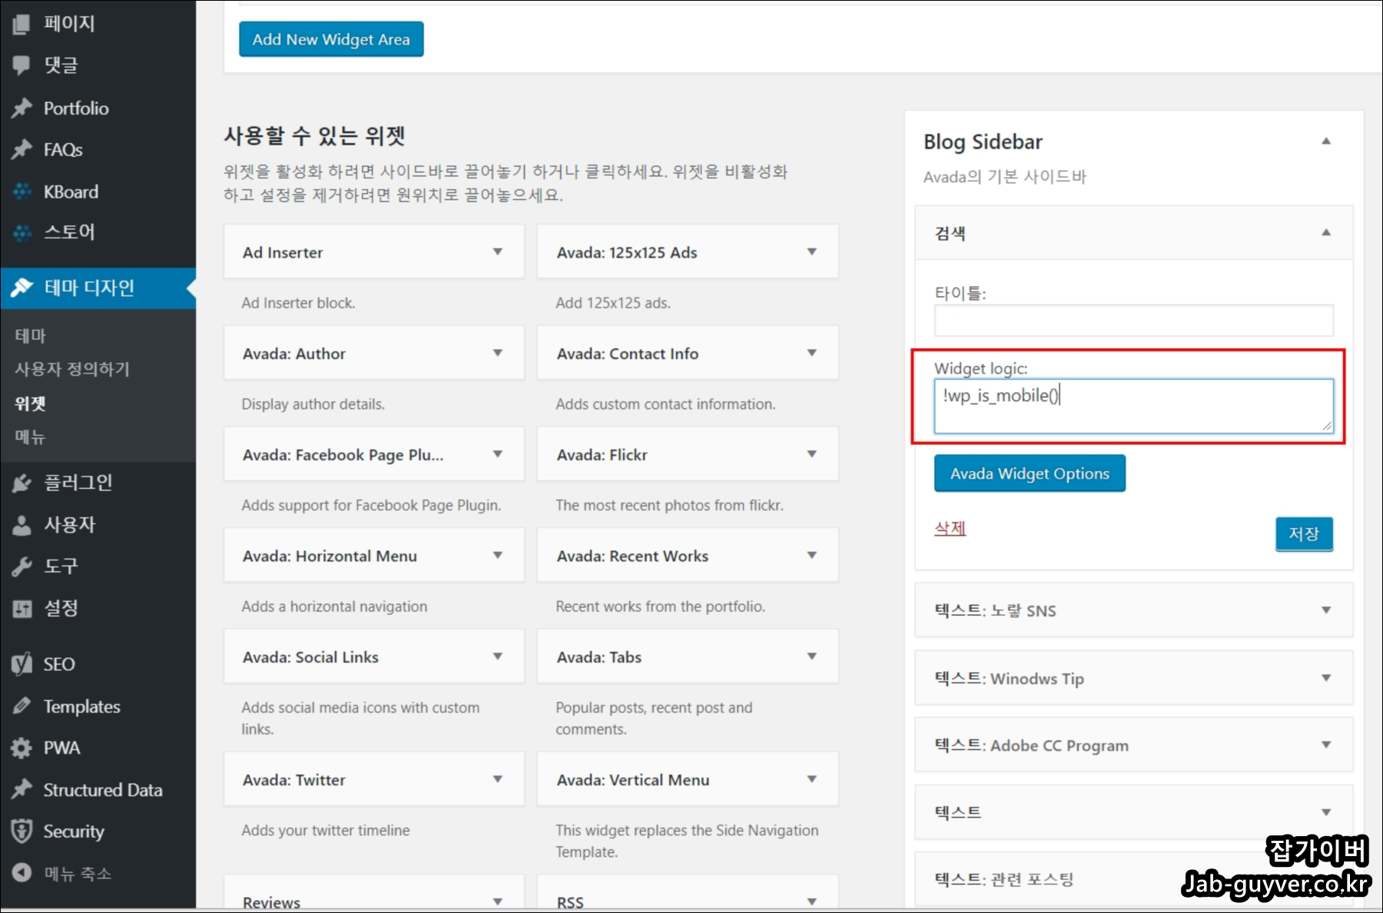Collapse the Blog Sidebar panel
Screen dimensions: 1383x913
coord(1327,141)
